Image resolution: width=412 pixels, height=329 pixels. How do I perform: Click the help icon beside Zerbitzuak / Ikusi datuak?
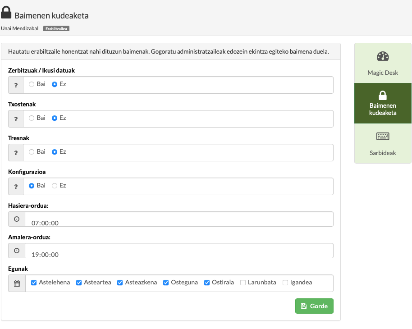(16, 85)
